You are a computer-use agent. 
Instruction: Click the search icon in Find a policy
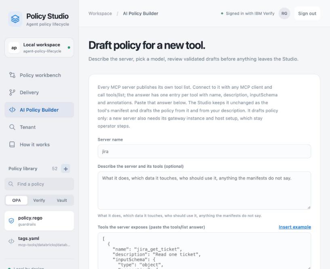11,184
